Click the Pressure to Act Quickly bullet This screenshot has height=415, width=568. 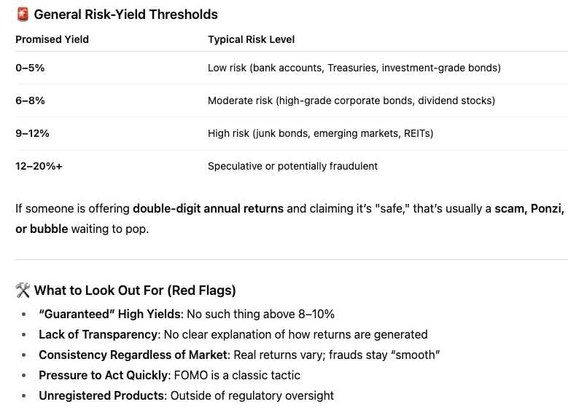169,375
